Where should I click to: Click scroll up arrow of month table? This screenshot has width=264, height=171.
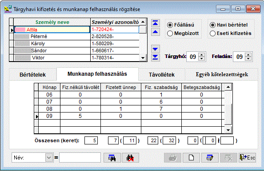(228, 87)
